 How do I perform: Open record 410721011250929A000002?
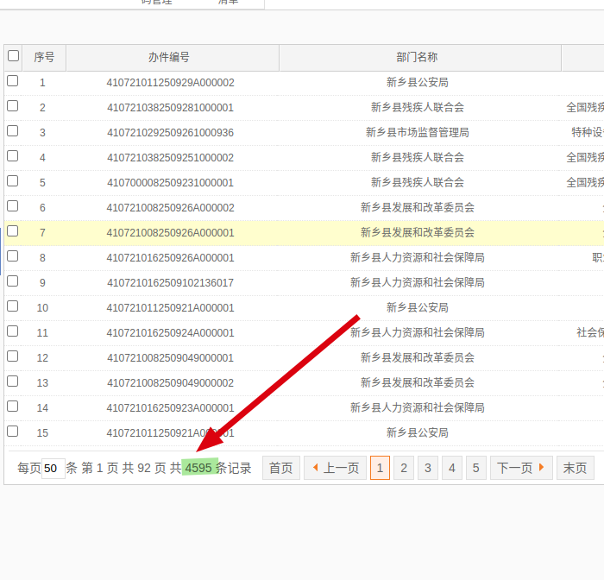(170, 83)
